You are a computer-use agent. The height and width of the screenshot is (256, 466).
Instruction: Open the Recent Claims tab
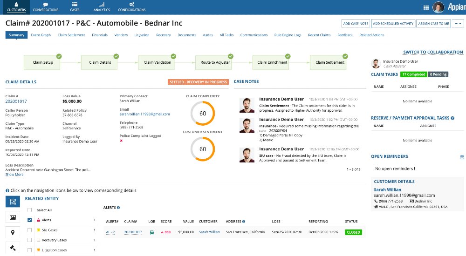pos(319,35)
